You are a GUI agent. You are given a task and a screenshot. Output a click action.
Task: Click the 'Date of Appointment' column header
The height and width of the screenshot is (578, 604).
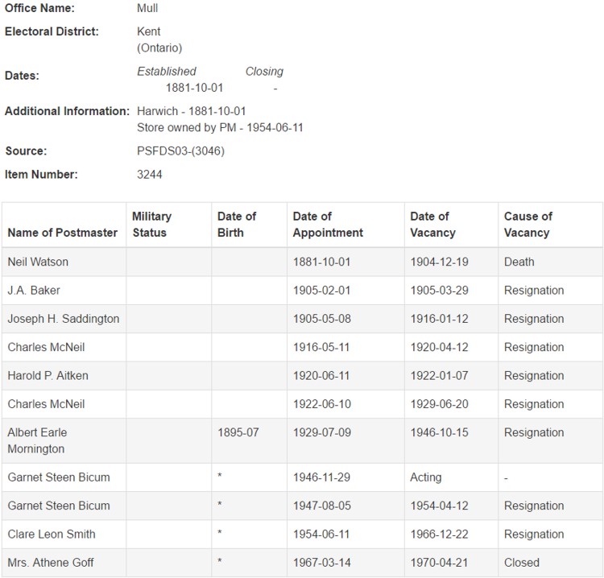pos(328,225)
